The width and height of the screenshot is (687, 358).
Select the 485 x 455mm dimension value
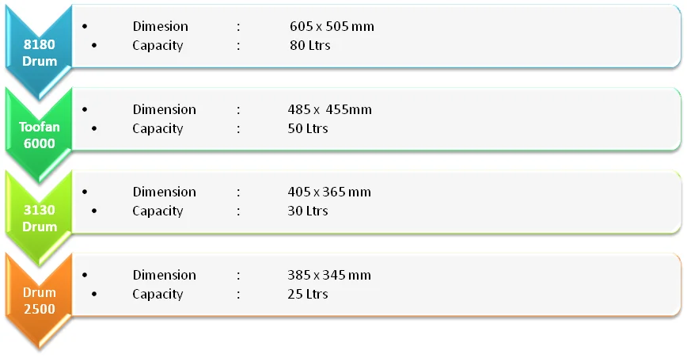[x=329, y=109]
